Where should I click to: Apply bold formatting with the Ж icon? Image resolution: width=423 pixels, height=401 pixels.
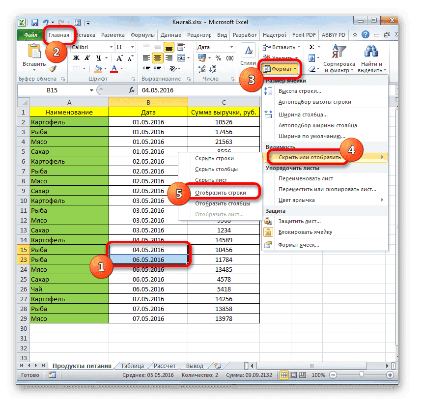(x=75, y=58)
